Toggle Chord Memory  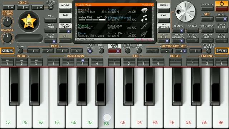[x=178, y=41]
